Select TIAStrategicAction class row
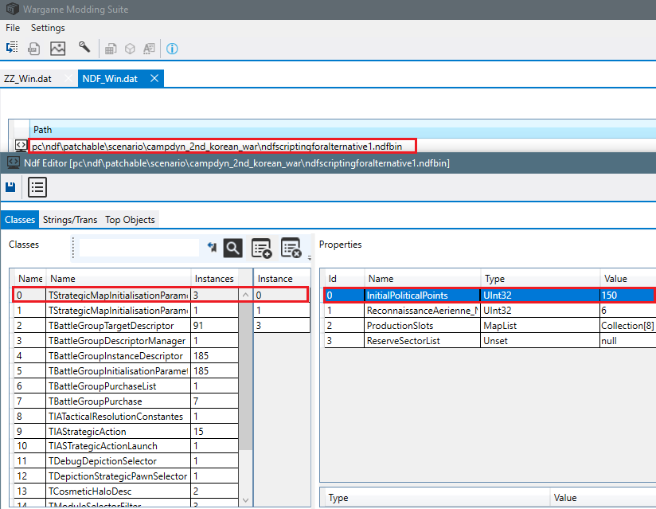Viewport: 656px width, 509px height. click(126, 431)
